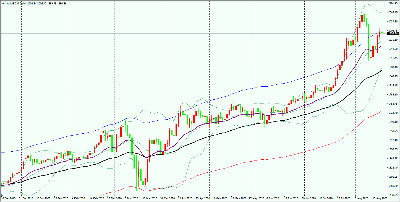This screenshot has width=400, height=202.
Task: Click the 1880.10 price axis label
Action: click(x=393, y=67)
